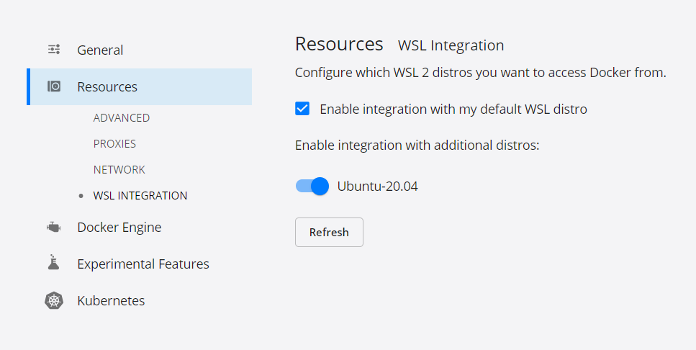The height and width of the screenshot is (350, 696).
Task: Go to the ADVANCED resources subsection
Action: [x=121, y=117]
